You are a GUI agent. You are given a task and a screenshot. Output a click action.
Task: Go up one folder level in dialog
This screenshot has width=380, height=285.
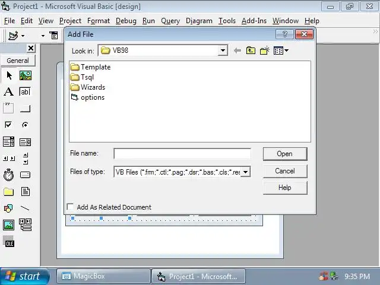tap(251, 50)
